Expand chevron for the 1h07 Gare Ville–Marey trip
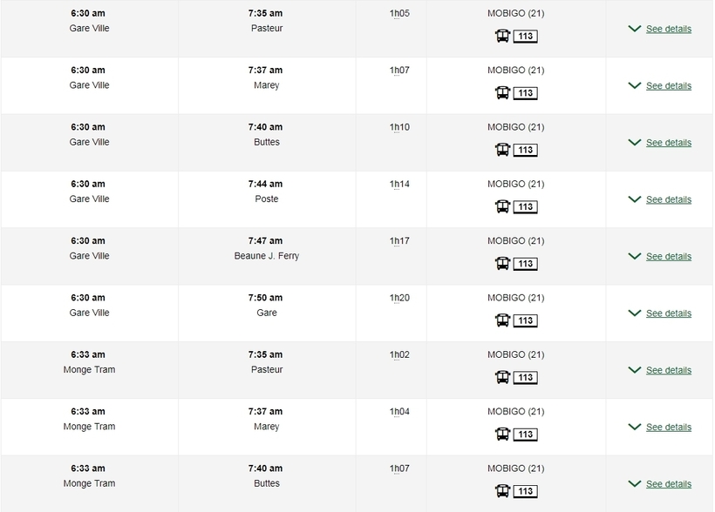The width and height of the screenshot is (715, 512). [x=634, y=85]
